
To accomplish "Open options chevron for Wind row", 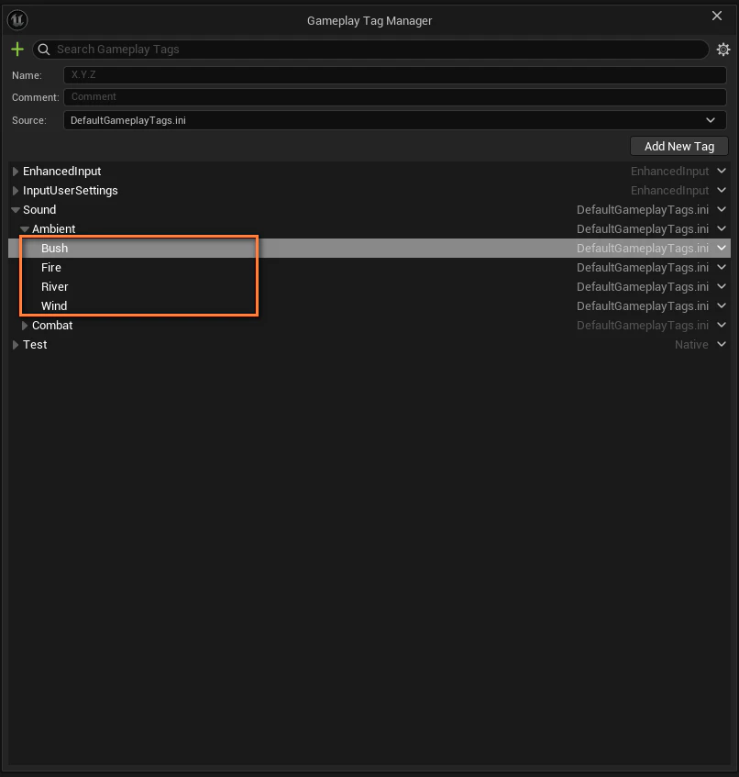I will (722, 305).
